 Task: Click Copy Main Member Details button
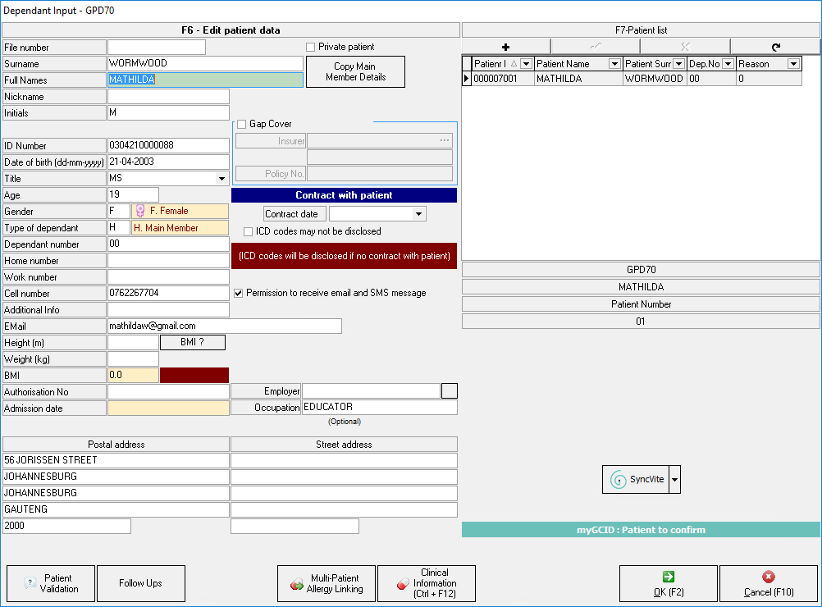coord(355,72)
